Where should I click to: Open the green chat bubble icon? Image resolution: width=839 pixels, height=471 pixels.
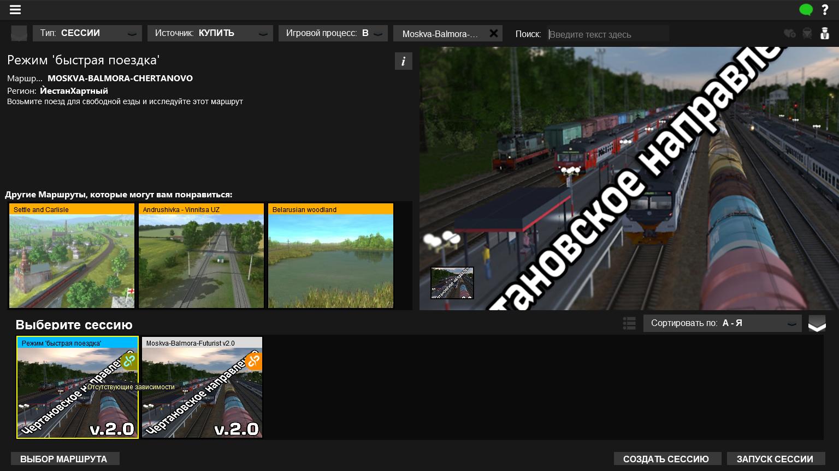coord(806,10)
